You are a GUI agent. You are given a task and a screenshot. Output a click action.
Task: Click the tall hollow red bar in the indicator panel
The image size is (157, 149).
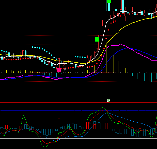(x=58, y=124)
